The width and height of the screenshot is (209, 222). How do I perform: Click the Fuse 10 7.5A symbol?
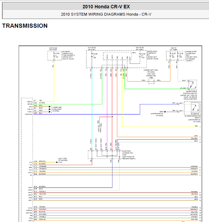coord(140,55)
